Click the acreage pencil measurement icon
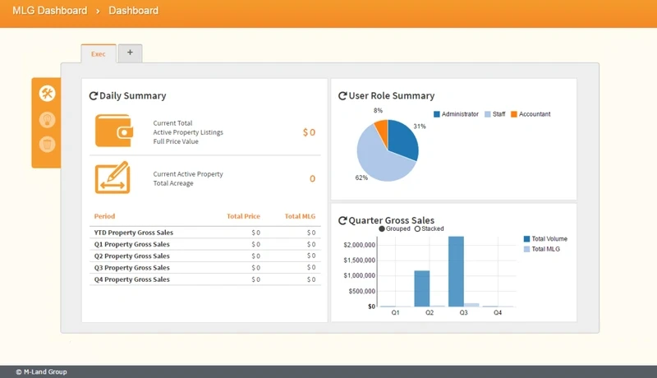Image resolution: width=657 pixels, height=378 pixels. (x=113, y=177)
